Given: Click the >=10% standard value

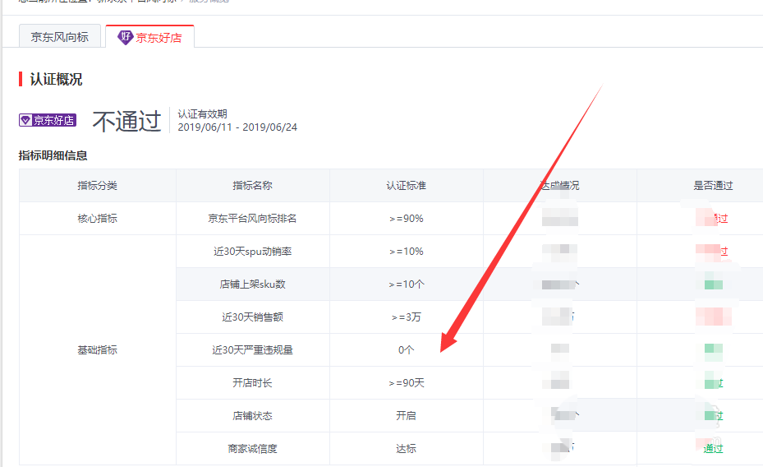Looking at the screenshot, I should pos(406,252).
